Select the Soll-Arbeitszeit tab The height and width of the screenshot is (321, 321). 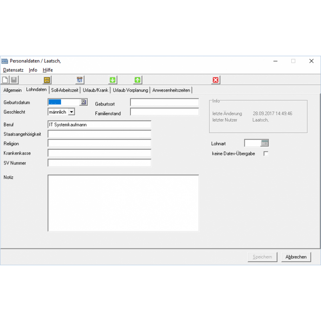click(x=65, y=90)
